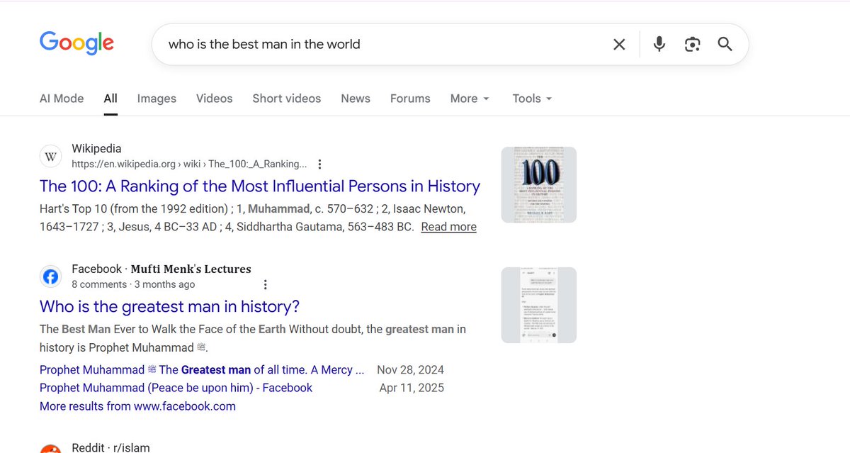
Task: Click the en.wikipedia.org URL breadcrumb
Action: point(189,164)
